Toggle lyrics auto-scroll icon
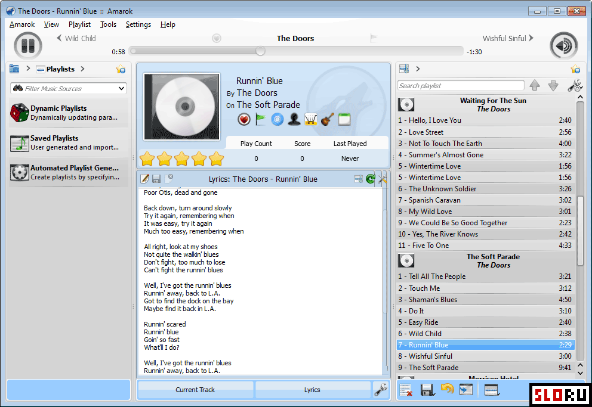Image resolution: width=592 pixels, height=407 pixels. [x=359, y=179]
